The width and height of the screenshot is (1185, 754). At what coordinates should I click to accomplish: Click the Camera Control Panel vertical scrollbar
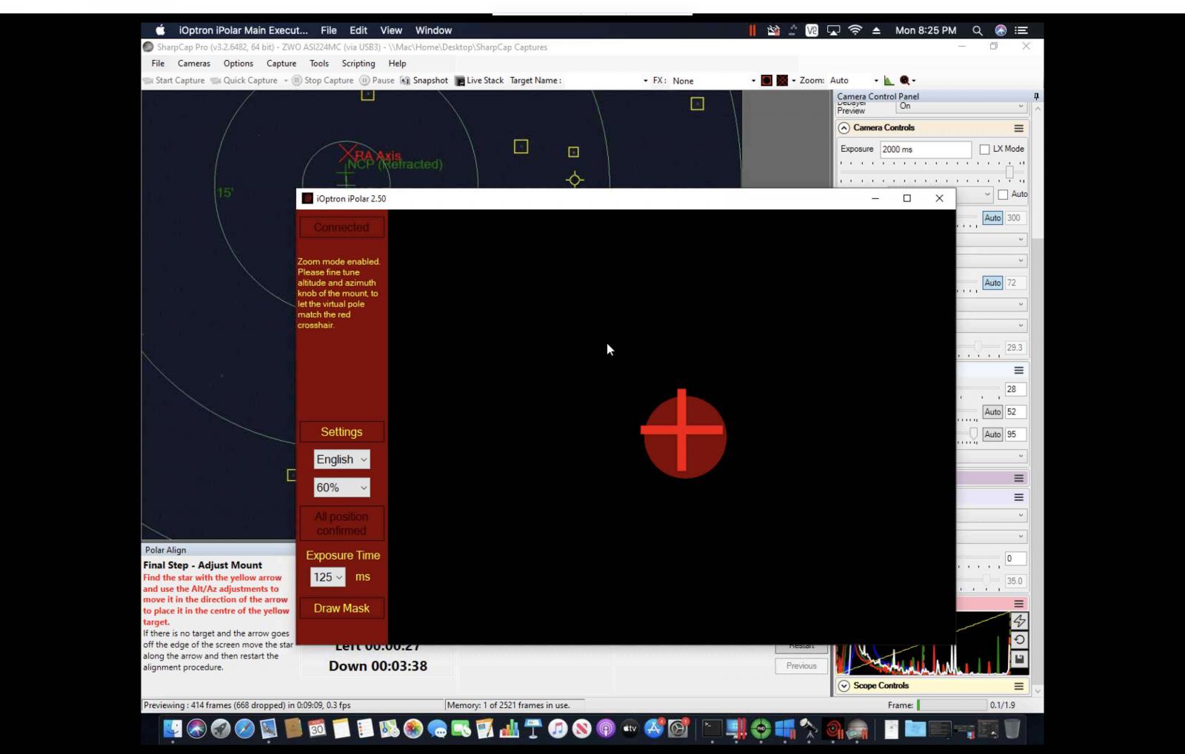pos(1037,400)
